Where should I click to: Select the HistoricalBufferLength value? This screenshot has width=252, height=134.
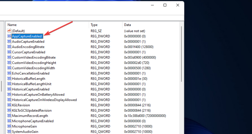[x=29, y=79]
